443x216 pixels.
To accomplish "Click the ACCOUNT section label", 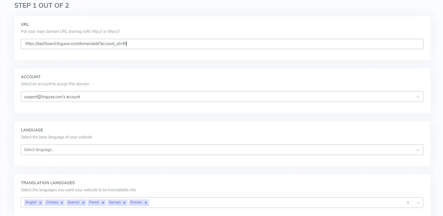I will (31, 77).
